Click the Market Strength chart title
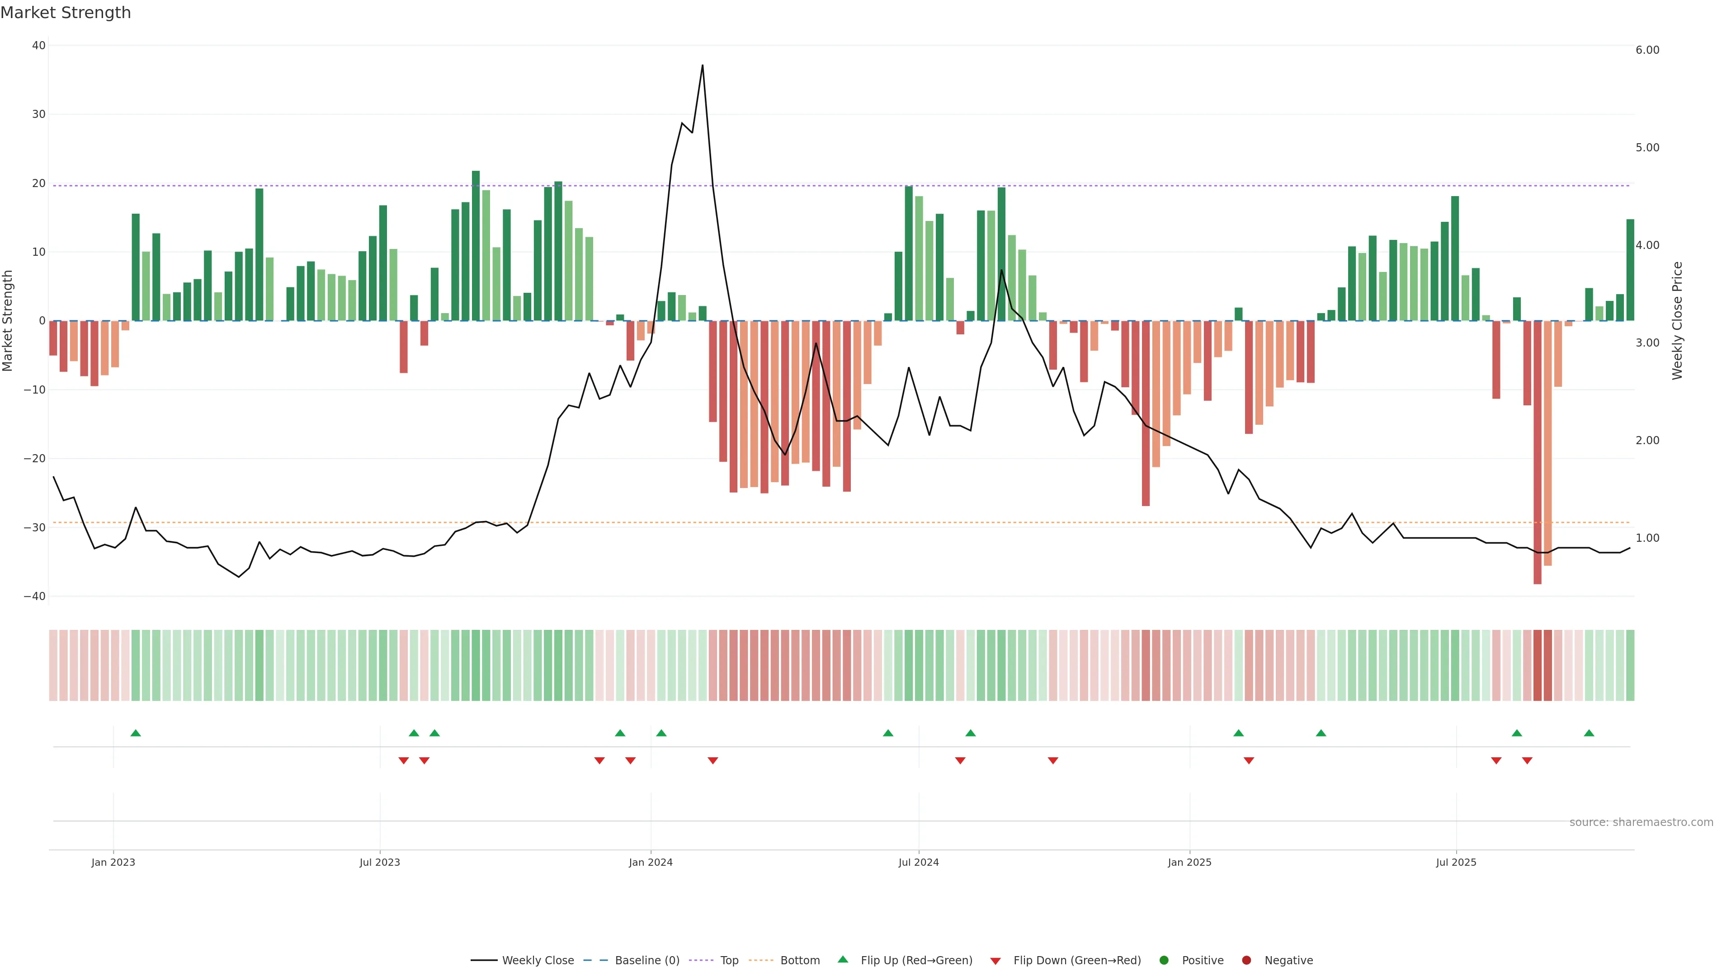The width and height of the screenshot is (1736, 976). 66,13
